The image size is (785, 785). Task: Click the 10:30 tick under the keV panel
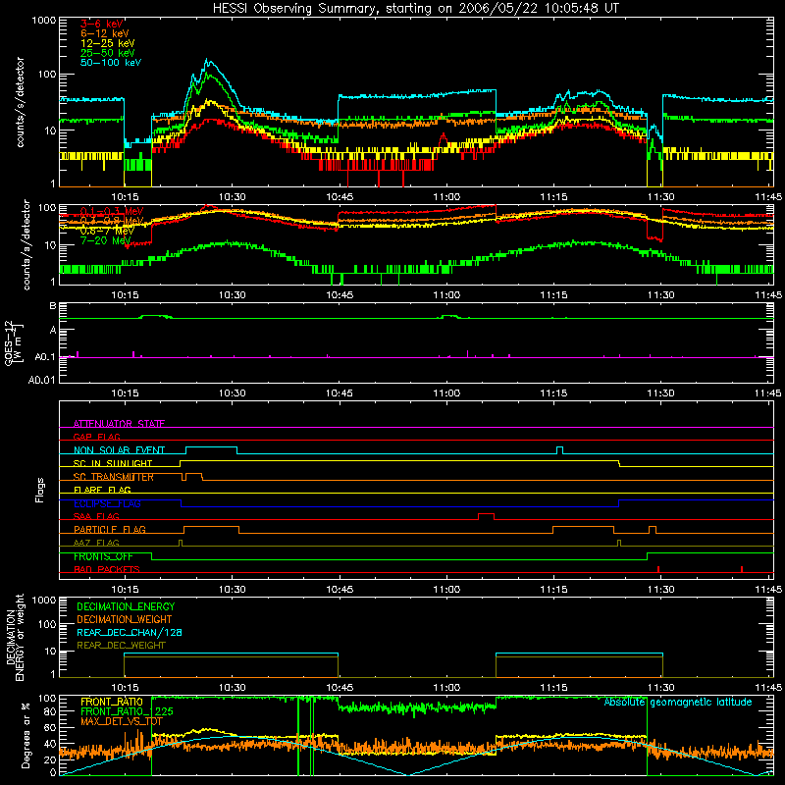tap(232, 197)
